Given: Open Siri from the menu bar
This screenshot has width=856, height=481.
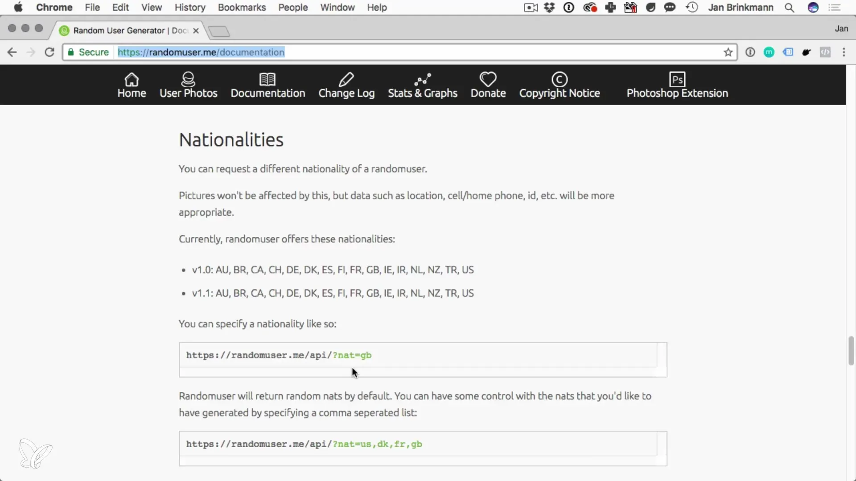Looking at the screenshot, I should 813,7.
